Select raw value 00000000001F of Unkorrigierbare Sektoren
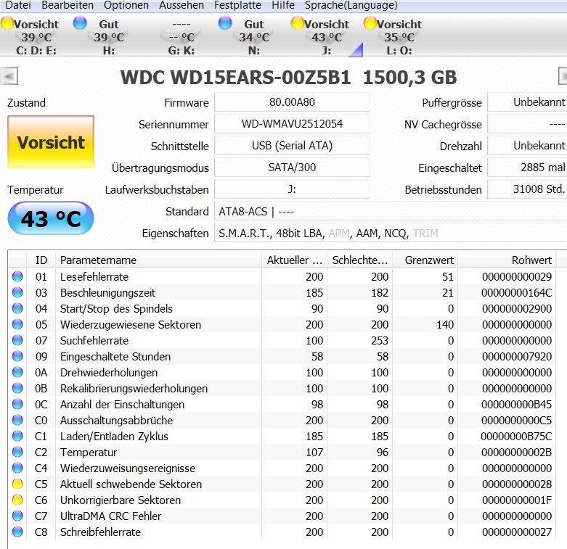 517,500
